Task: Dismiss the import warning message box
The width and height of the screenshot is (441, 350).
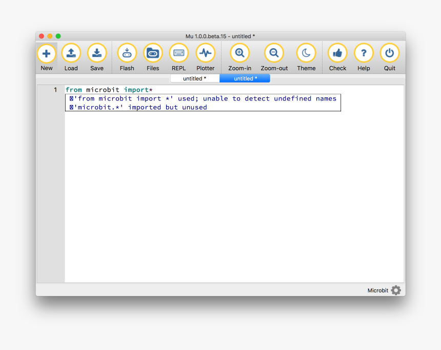Action: click(203, 102)
